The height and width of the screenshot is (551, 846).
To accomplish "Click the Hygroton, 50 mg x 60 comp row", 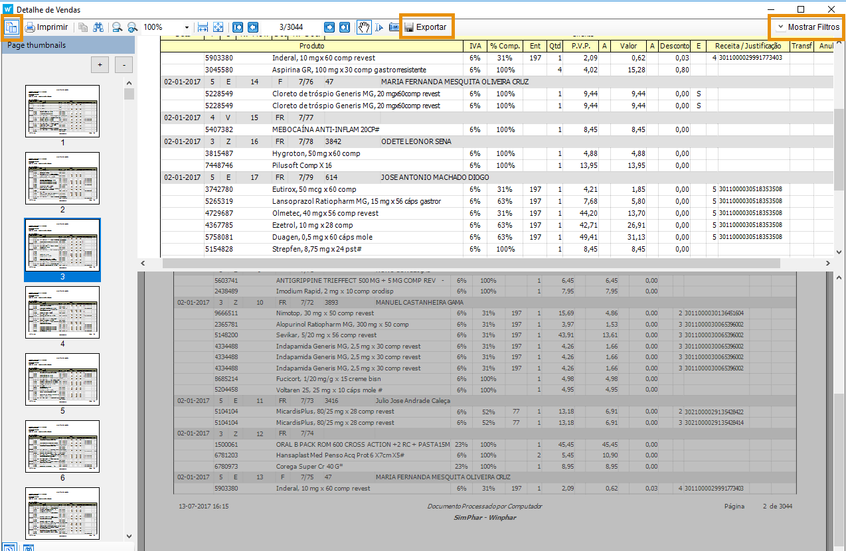I will [497, 153].
